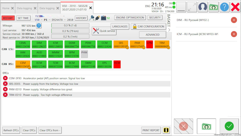Open the grey PHM module tile
241x136 pixels.
84,54
